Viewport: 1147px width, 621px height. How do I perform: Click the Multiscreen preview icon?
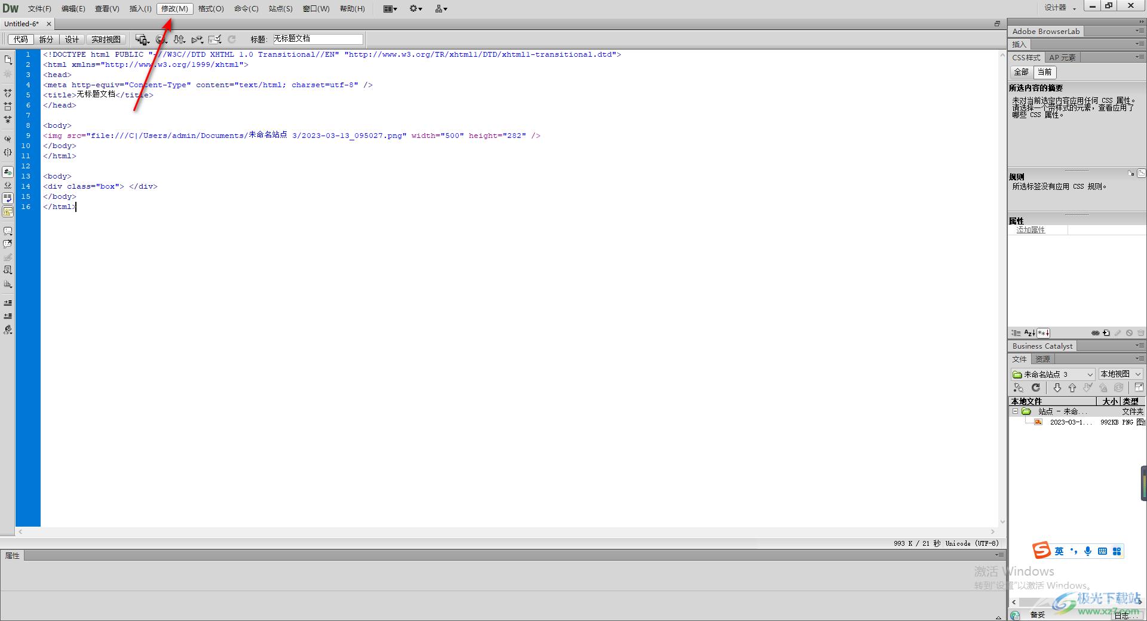(x=142, y=39)
